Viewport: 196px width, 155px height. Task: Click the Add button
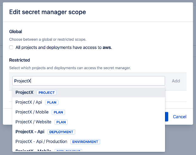pyautogui.click(x=176, y=81)
